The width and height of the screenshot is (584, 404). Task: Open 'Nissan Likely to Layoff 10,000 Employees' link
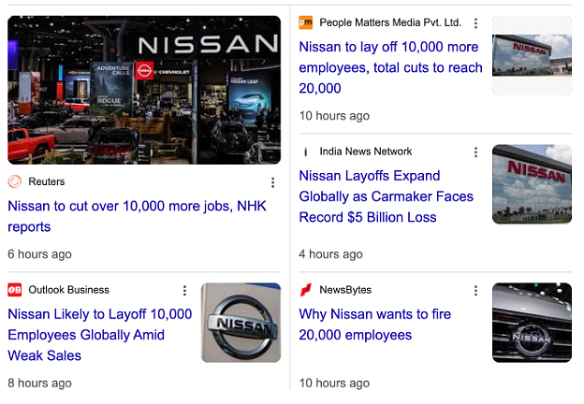pos(100,335)
